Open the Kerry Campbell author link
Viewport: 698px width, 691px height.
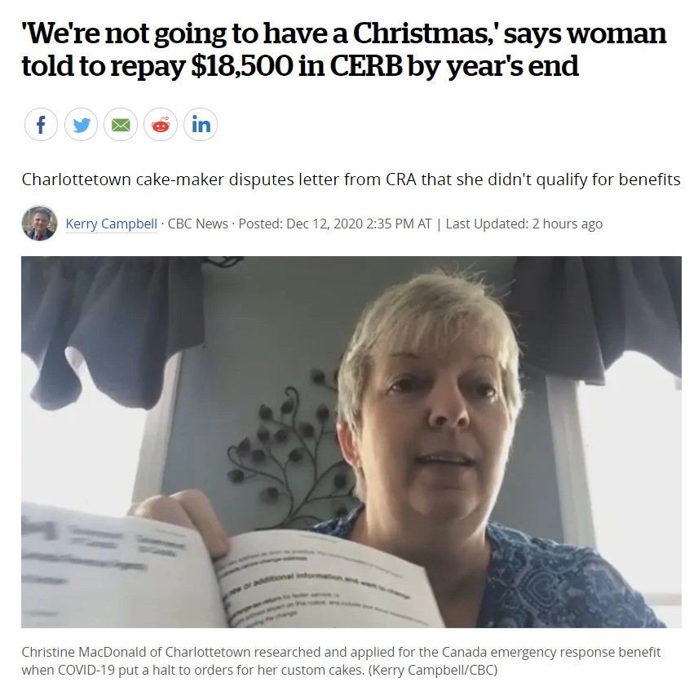pos(111,224)
